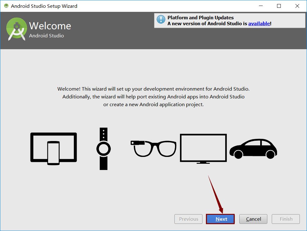307x231 pixels.
Task: Click the welcome wizard description paragraph
Action: 153,97
